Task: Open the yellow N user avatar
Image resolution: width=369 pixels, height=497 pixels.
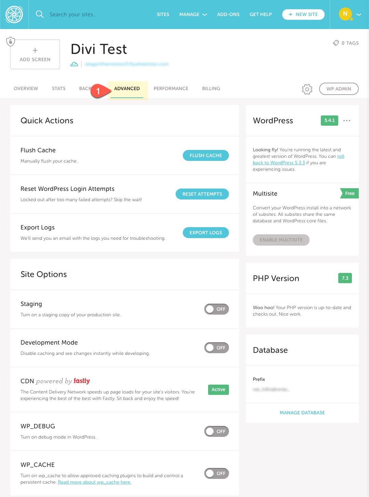Action: point(345,14)
